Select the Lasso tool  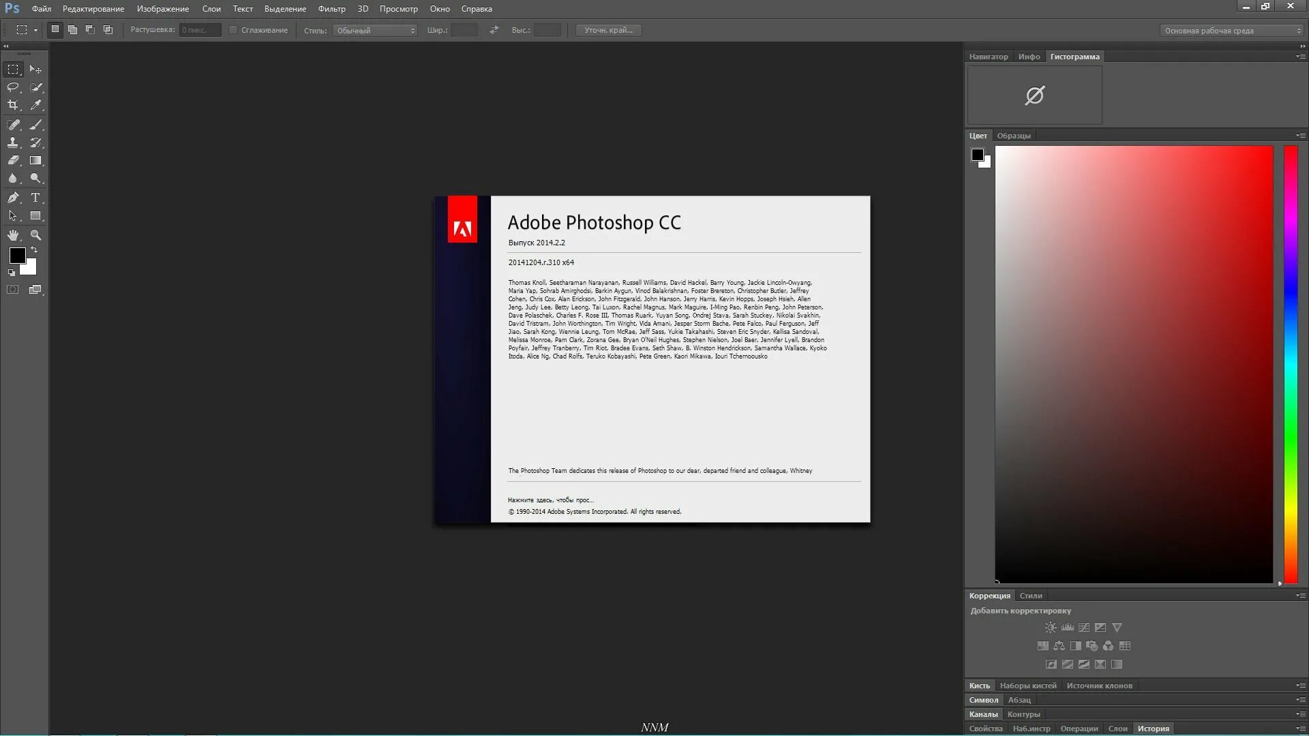click(x=13, y=87)
